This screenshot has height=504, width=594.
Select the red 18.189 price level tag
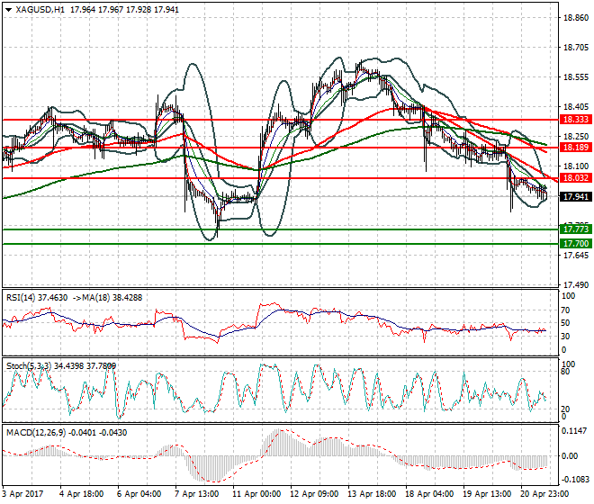pos(574,147)
